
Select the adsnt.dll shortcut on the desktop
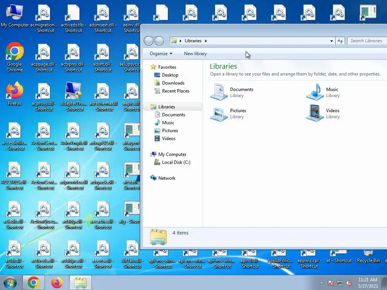click(103, 58)
